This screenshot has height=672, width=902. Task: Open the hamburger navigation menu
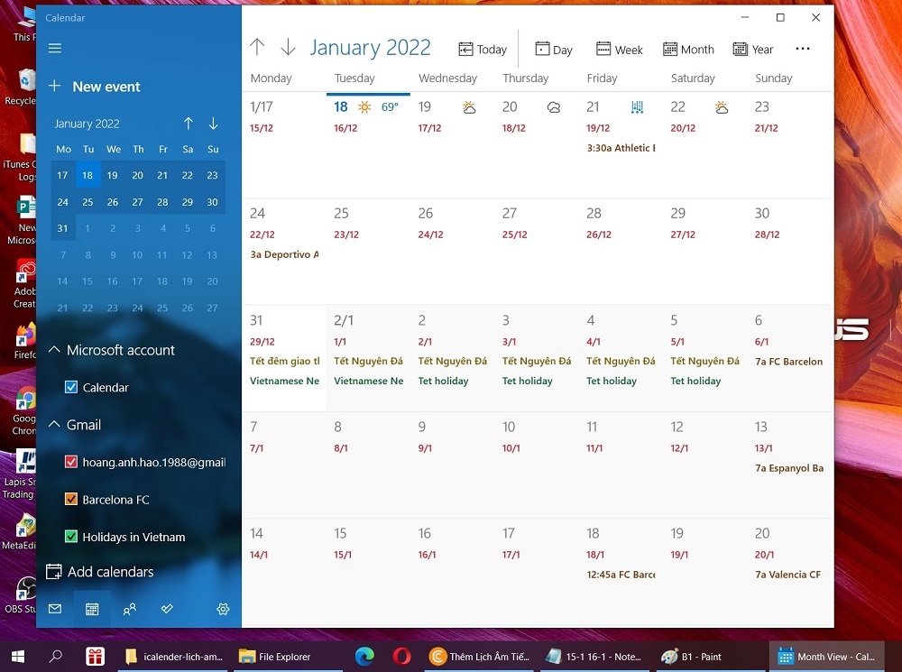55,48
